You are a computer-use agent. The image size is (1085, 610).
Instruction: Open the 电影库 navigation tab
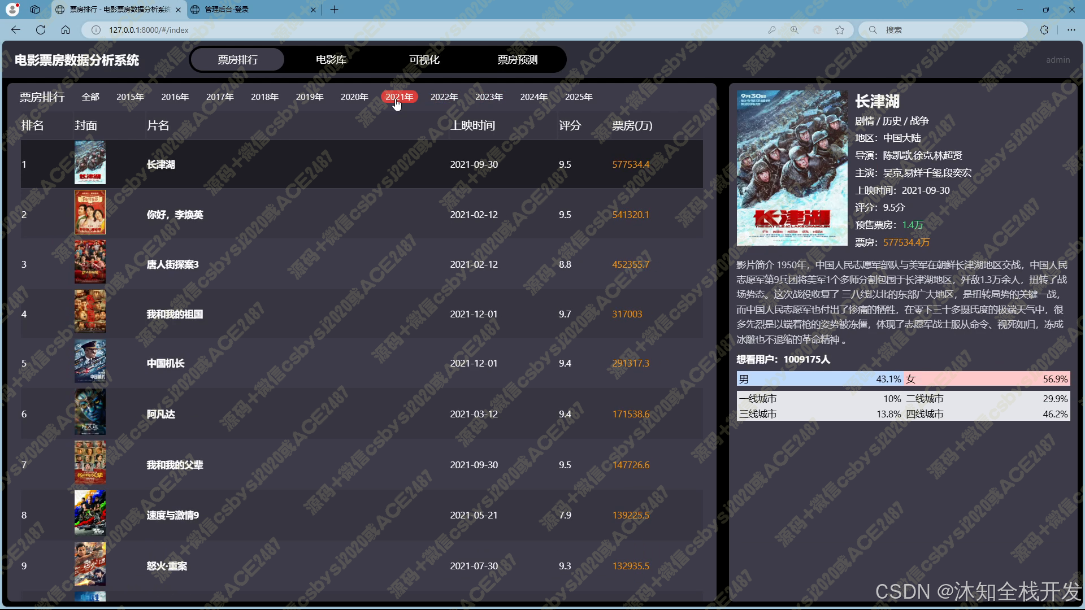click(331, 60)
